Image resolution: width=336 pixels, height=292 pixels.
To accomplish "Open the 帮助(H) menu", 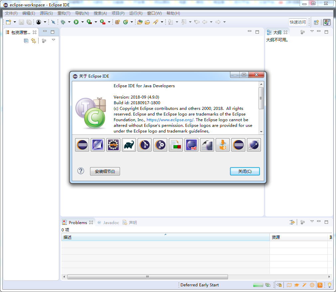I will tap(173, 13).
